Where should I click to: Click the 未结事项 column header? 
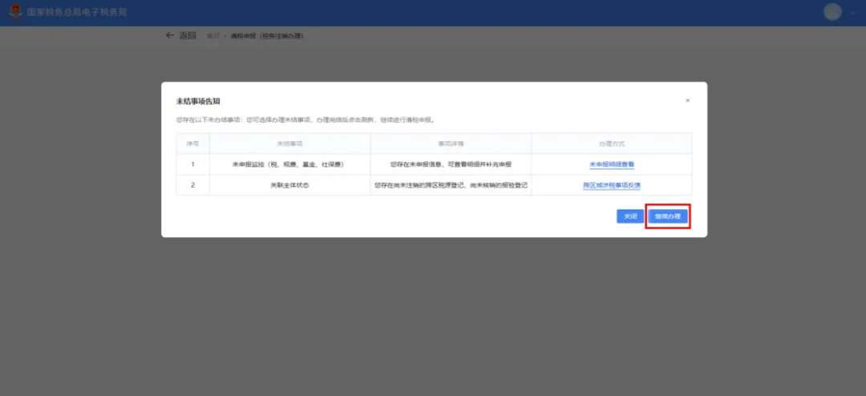[x=290, y=143]
